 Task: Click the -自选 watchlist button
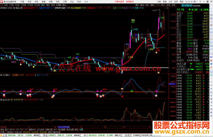pyautogui.click(x=168, y=5)
